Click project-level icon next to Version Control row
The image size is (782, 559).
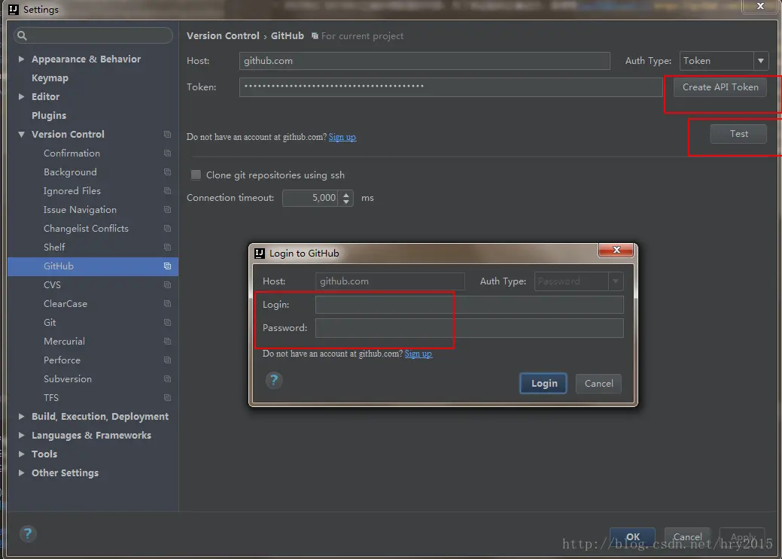tap(167, 134)
